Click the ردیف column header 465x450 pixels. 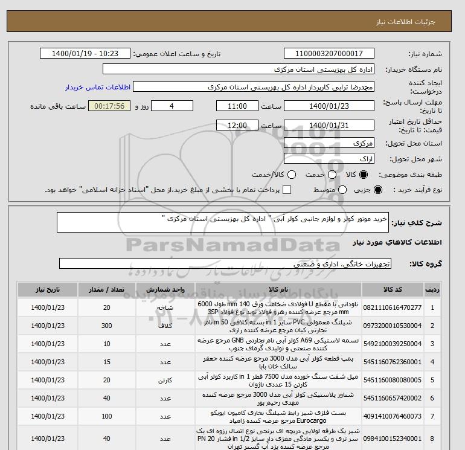click(x=432, y=289)
